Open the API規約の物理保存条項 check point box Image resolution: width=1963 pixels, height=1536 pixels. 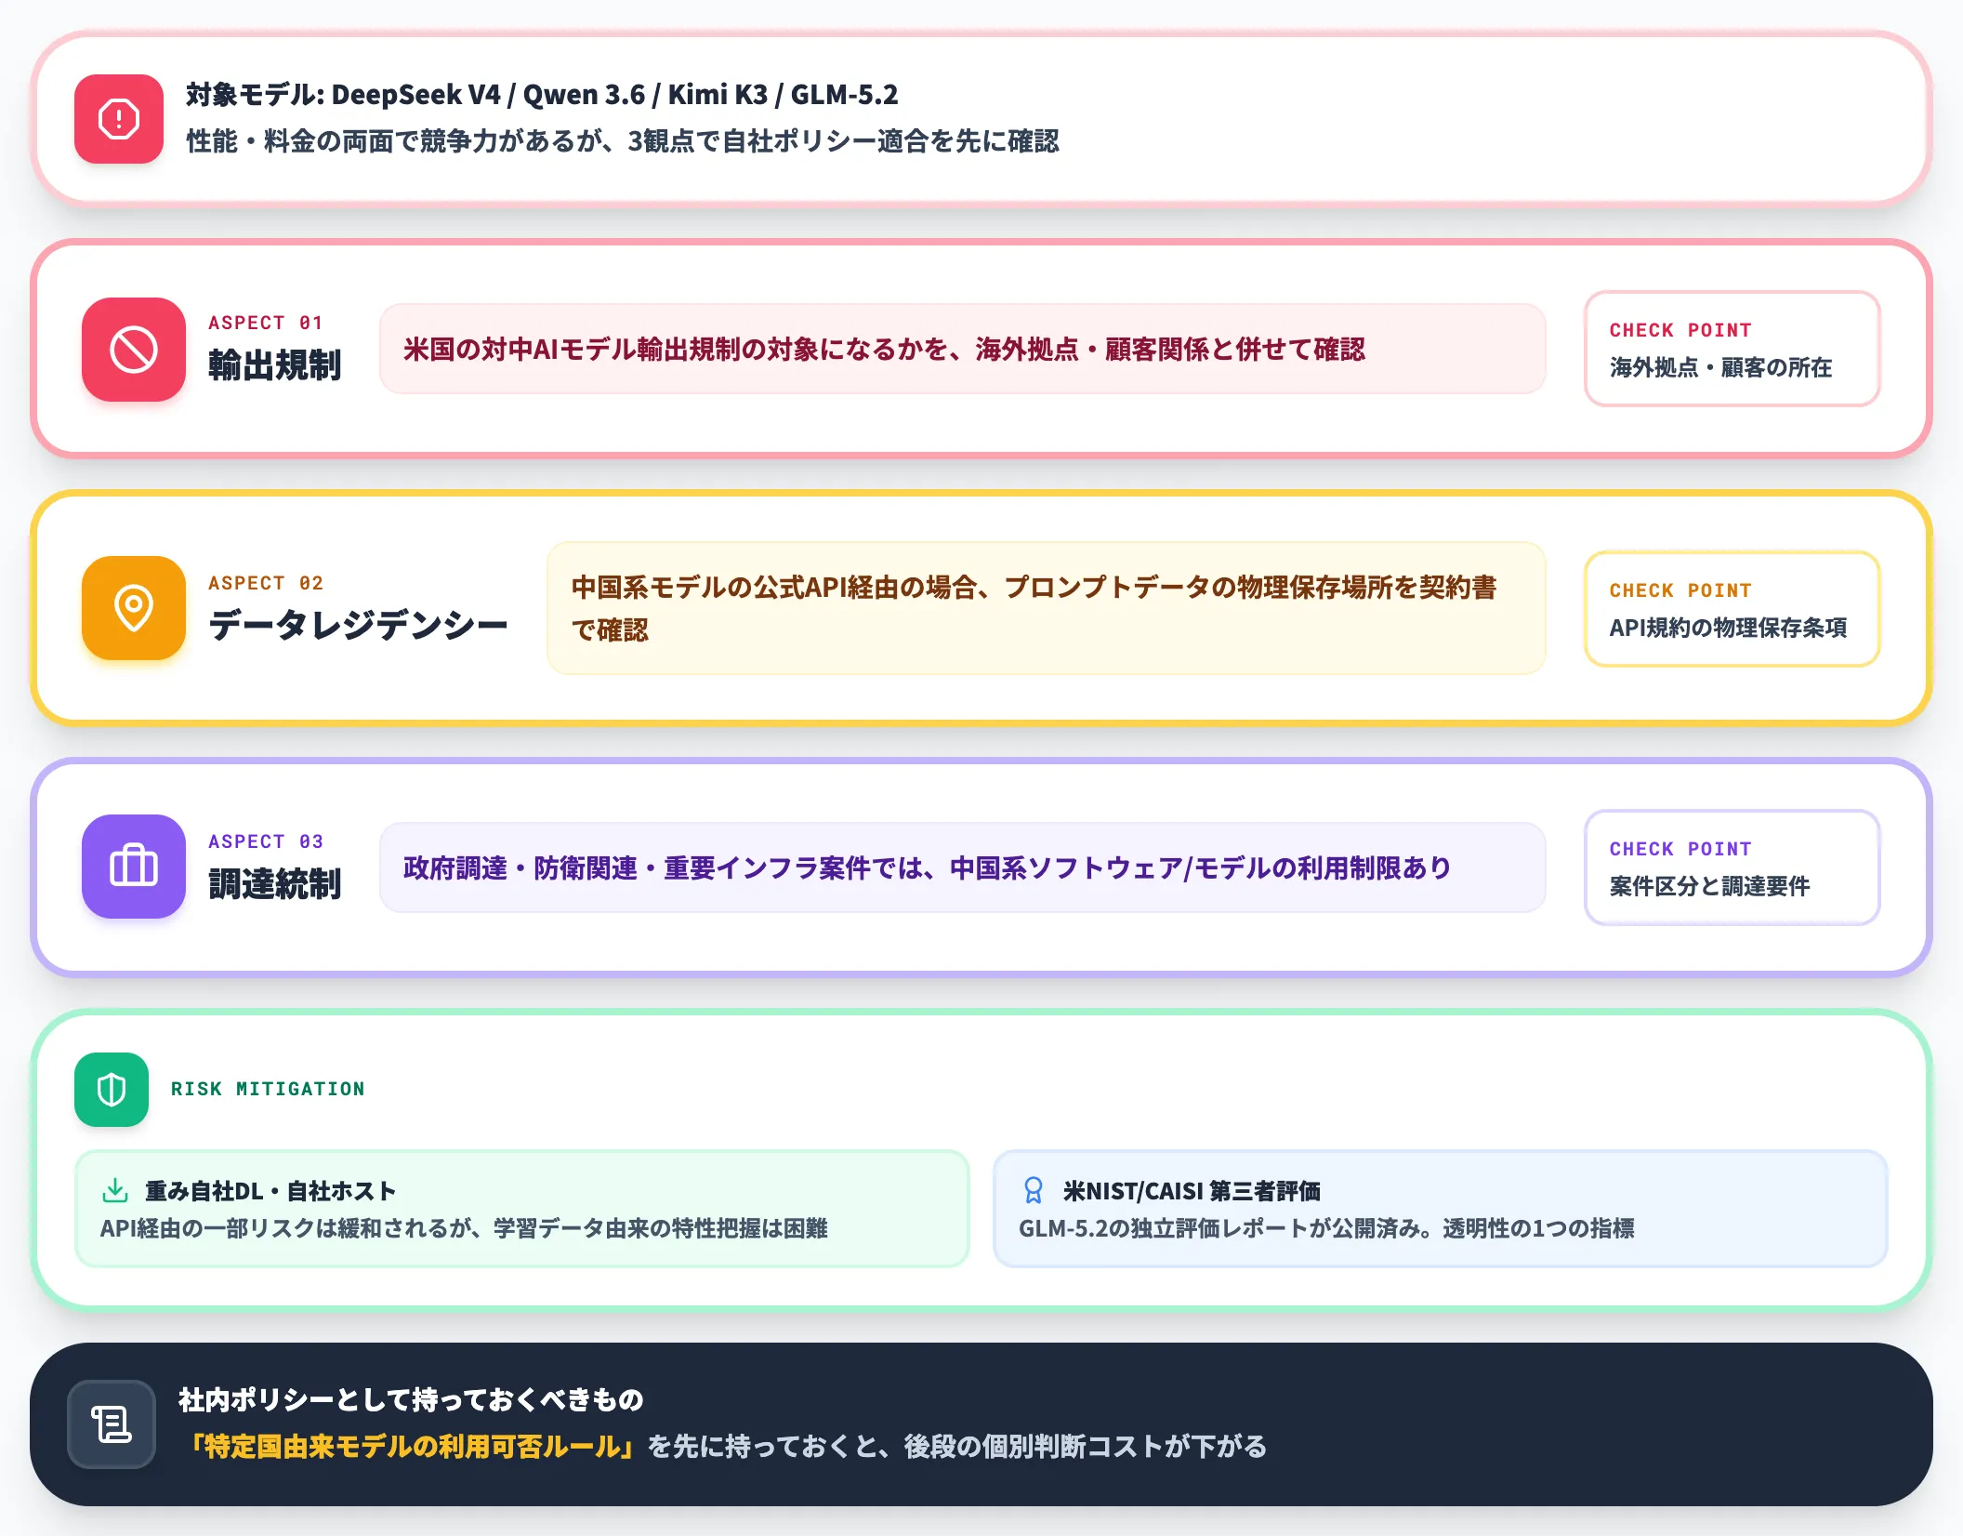click(x=1732, y=609)
